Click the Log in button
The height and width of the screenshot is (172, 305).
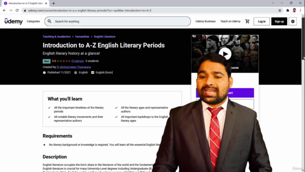(x=262, y=21)
